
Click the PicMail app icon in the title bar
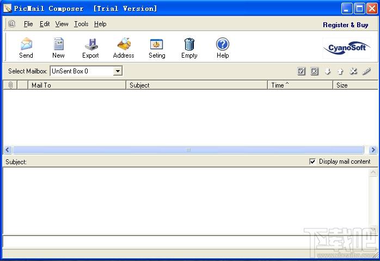pyautogui.click(x=7, y=9)
